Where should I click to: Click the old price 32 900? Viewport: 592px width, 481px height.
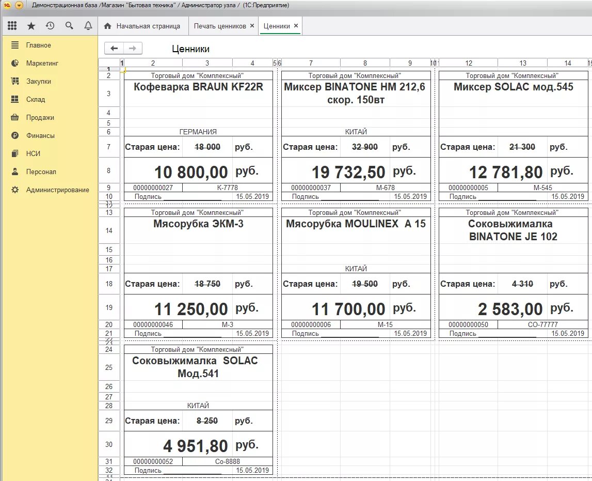(365, 147)
